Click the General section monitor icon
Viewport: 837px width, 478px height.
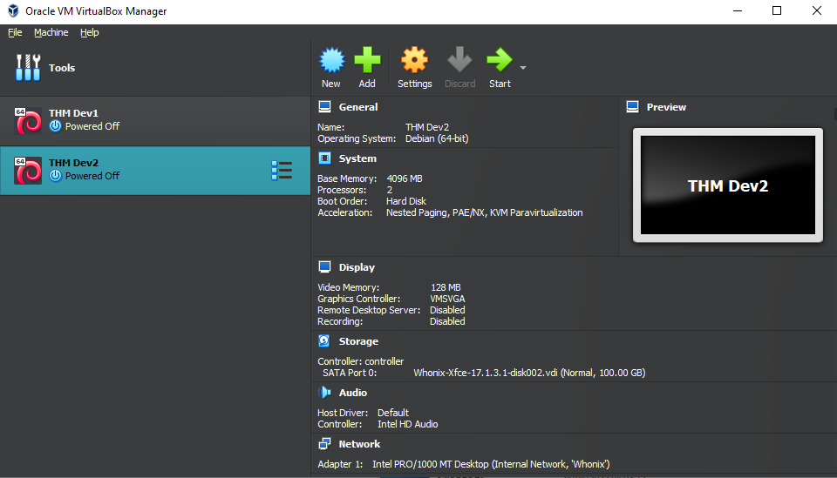coord(324,106)
